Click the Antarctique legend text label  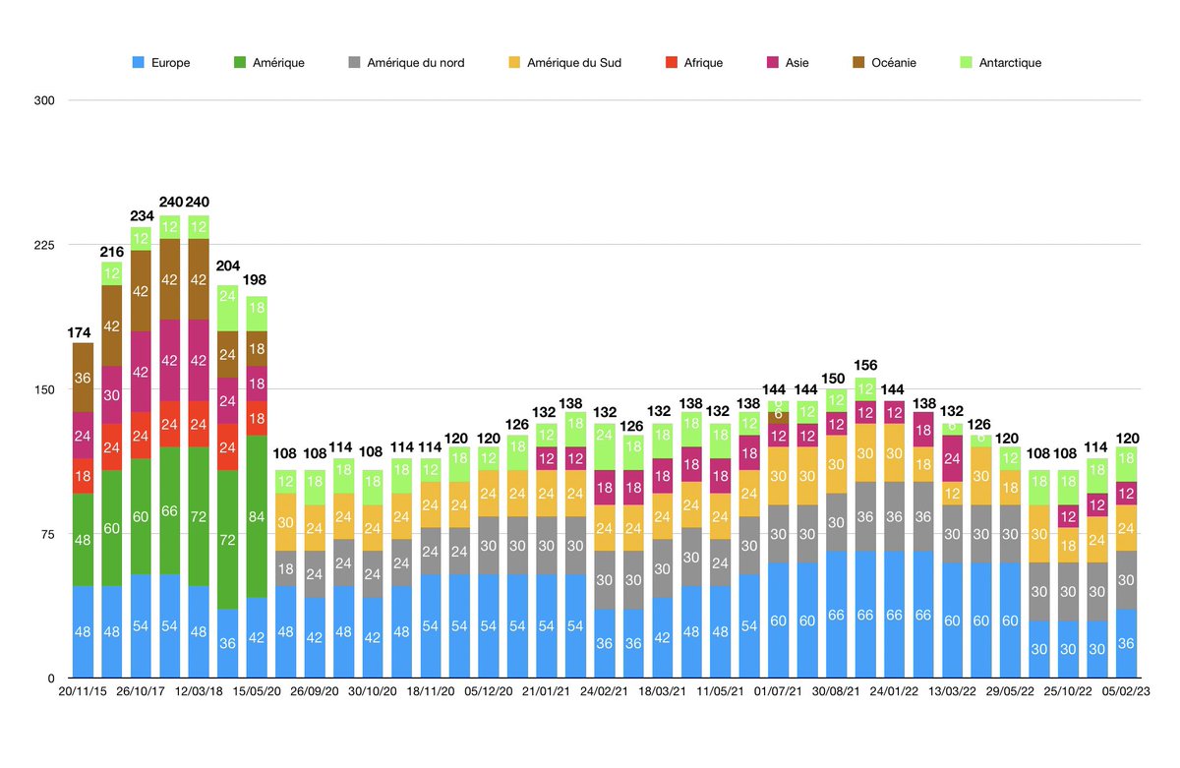tap(1010, 63)
